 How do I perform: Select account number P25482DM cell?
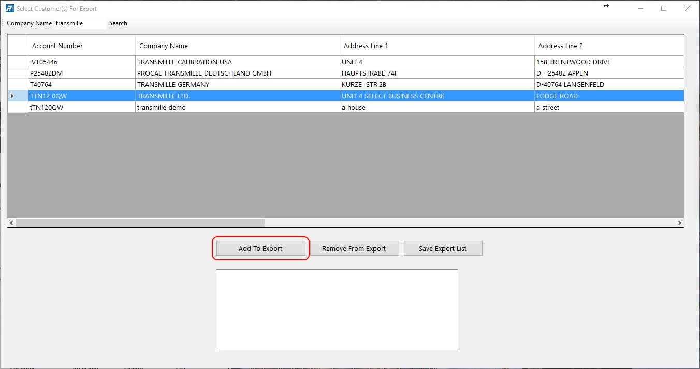tap(82, 73)
